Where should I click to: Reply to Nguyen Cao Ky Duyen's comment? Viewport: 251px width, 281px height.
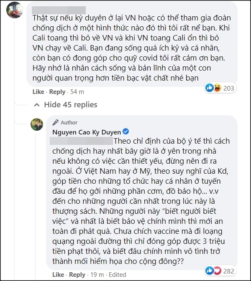(x=77, y=276)
